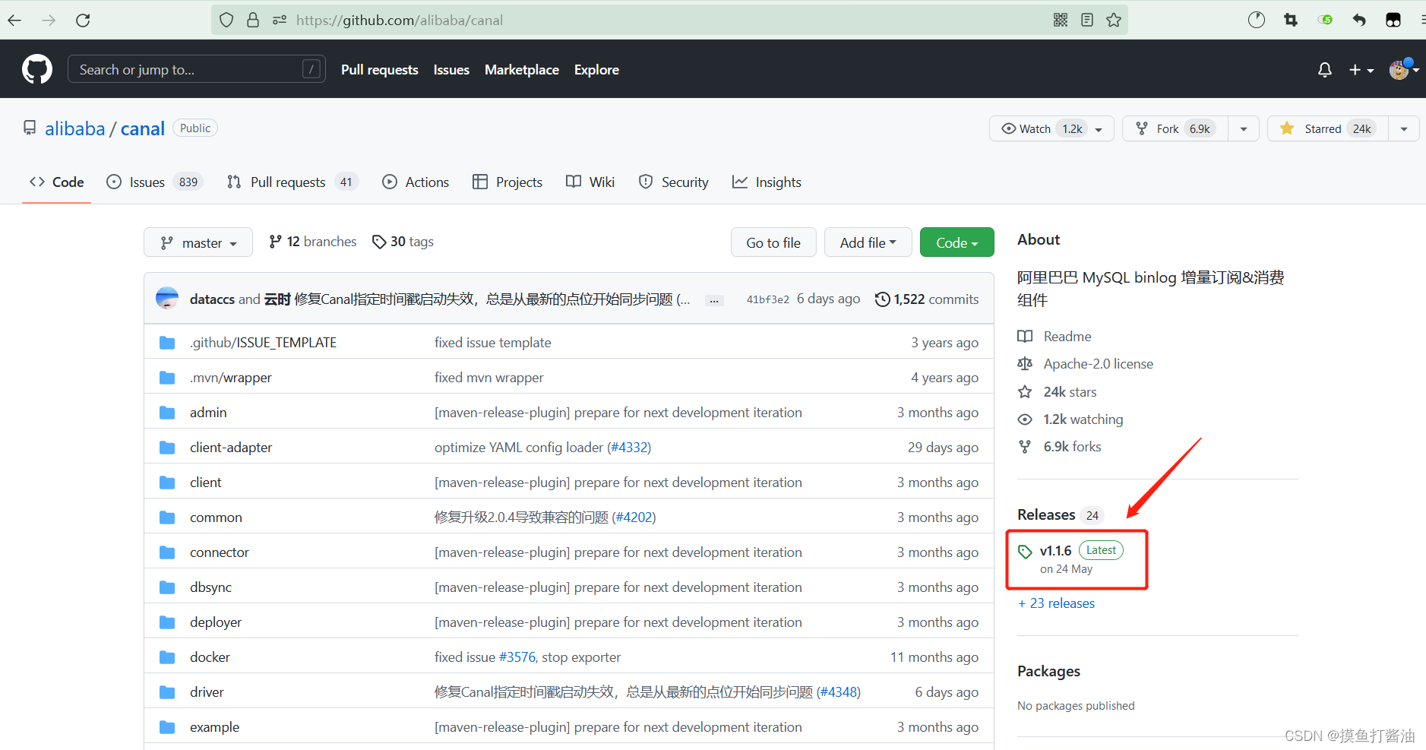Toggle Starred button to unstar repository
The image size is (1426, 750).
click(1328, 128)
